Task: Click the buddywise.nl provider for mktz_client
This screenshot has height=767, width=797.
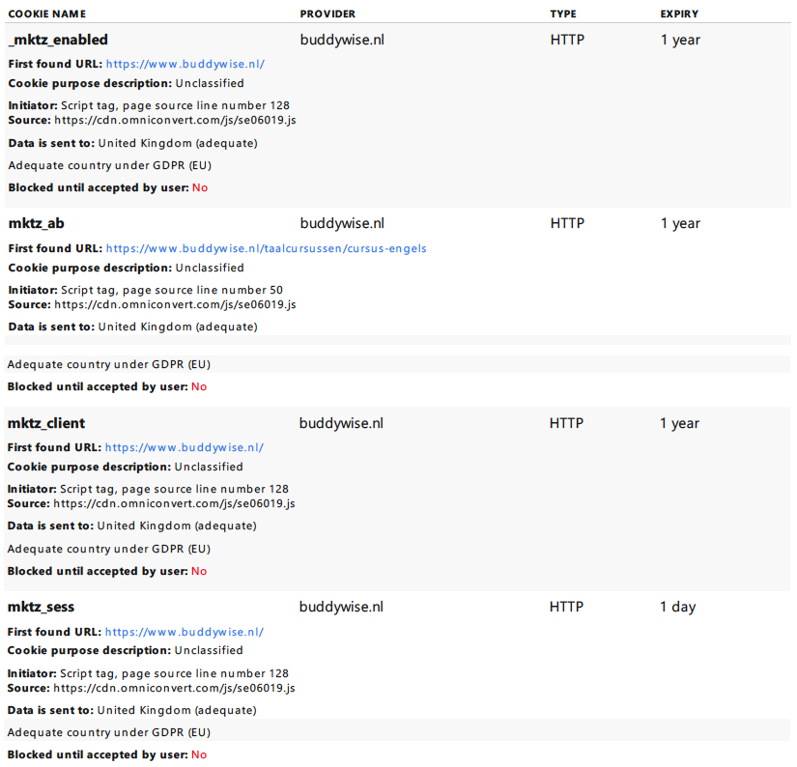Action: 341,423
